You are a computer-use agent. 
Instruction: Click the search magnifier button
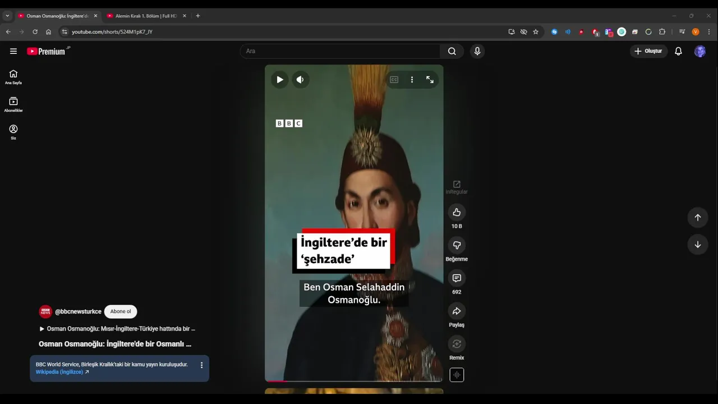452,51
